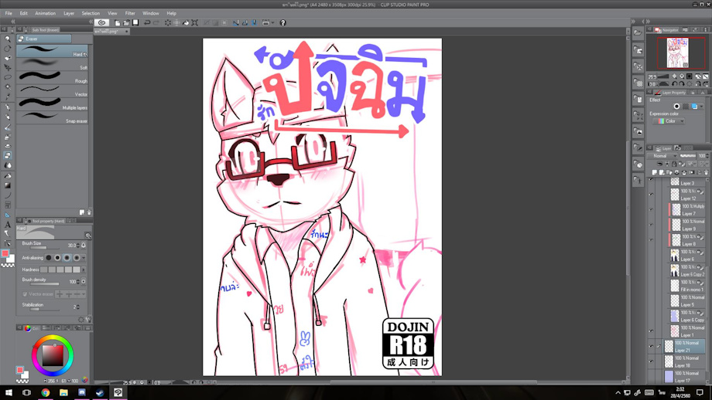Image resolution: width=712 pixels, height=400 pixels.
Task: Expand the Hardness options arrow
Action: [x=84, y=269]
